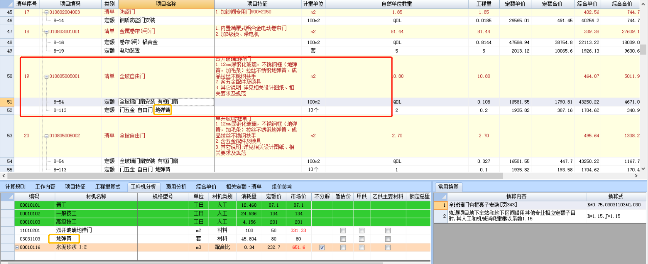Switch to the lower 综合单价 tab
The width and height of the screenshot is (648, 264).
coord(206,187)
